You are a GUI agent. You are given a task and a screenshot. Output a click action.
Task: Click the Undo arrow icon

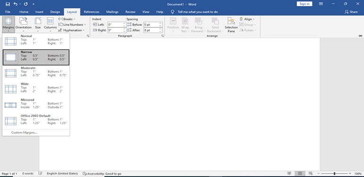[16, 4]
